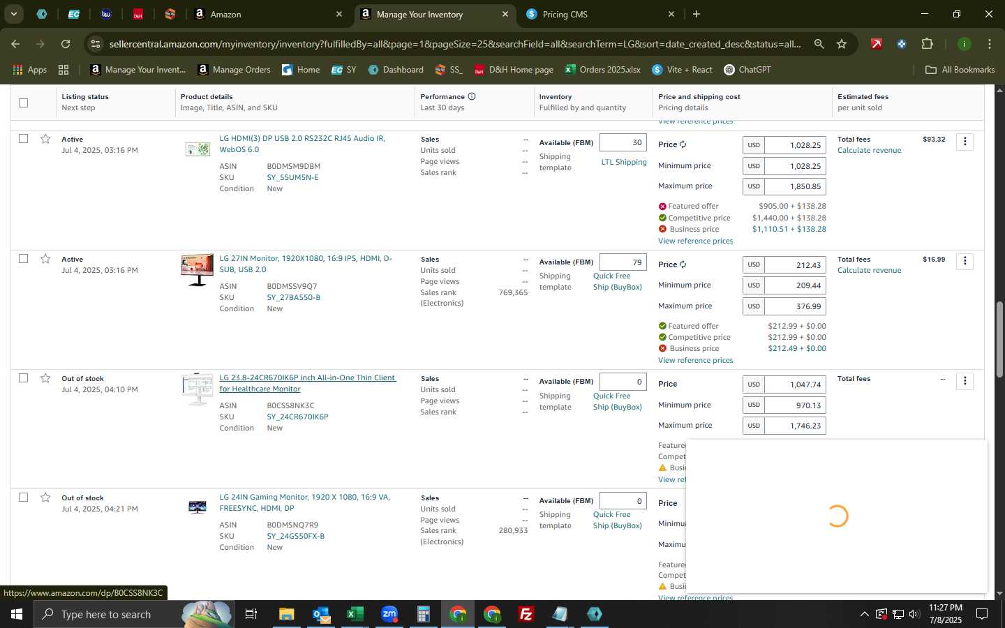The image size is (1005, 628).
Task: Open LG webOS signage product thumbnail
Action: tap(198, 149)
